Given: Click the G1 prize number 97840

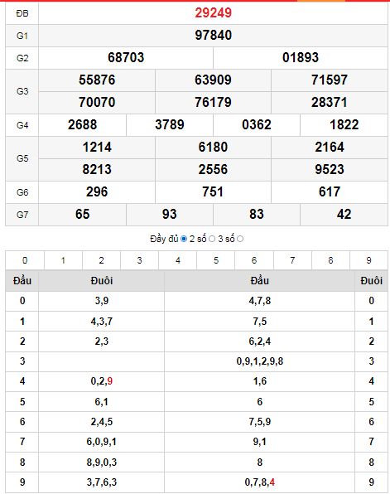Looking at the screenshot, I should click(x=213, y=36).
